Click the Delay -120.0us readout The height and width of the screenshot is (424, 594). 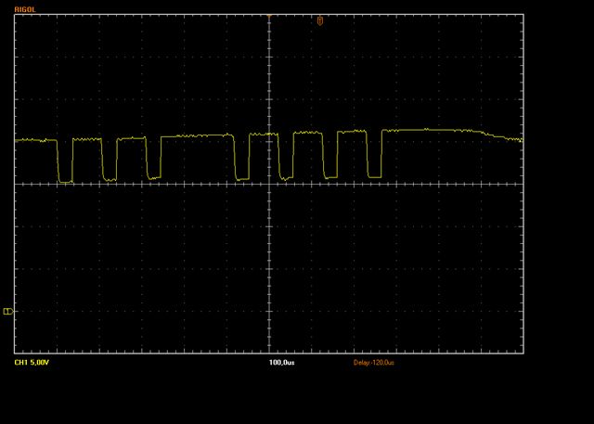tap(374, 362)
